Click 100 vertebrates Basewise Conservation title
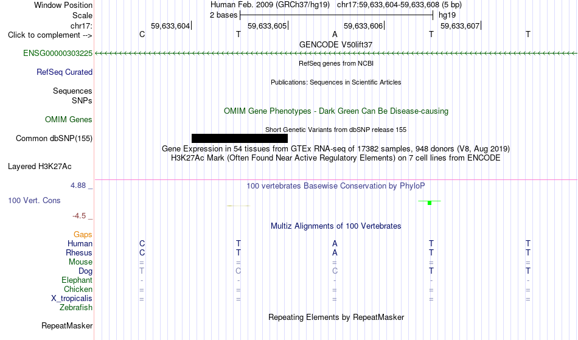Screen dimensions: 578x340 336,186
